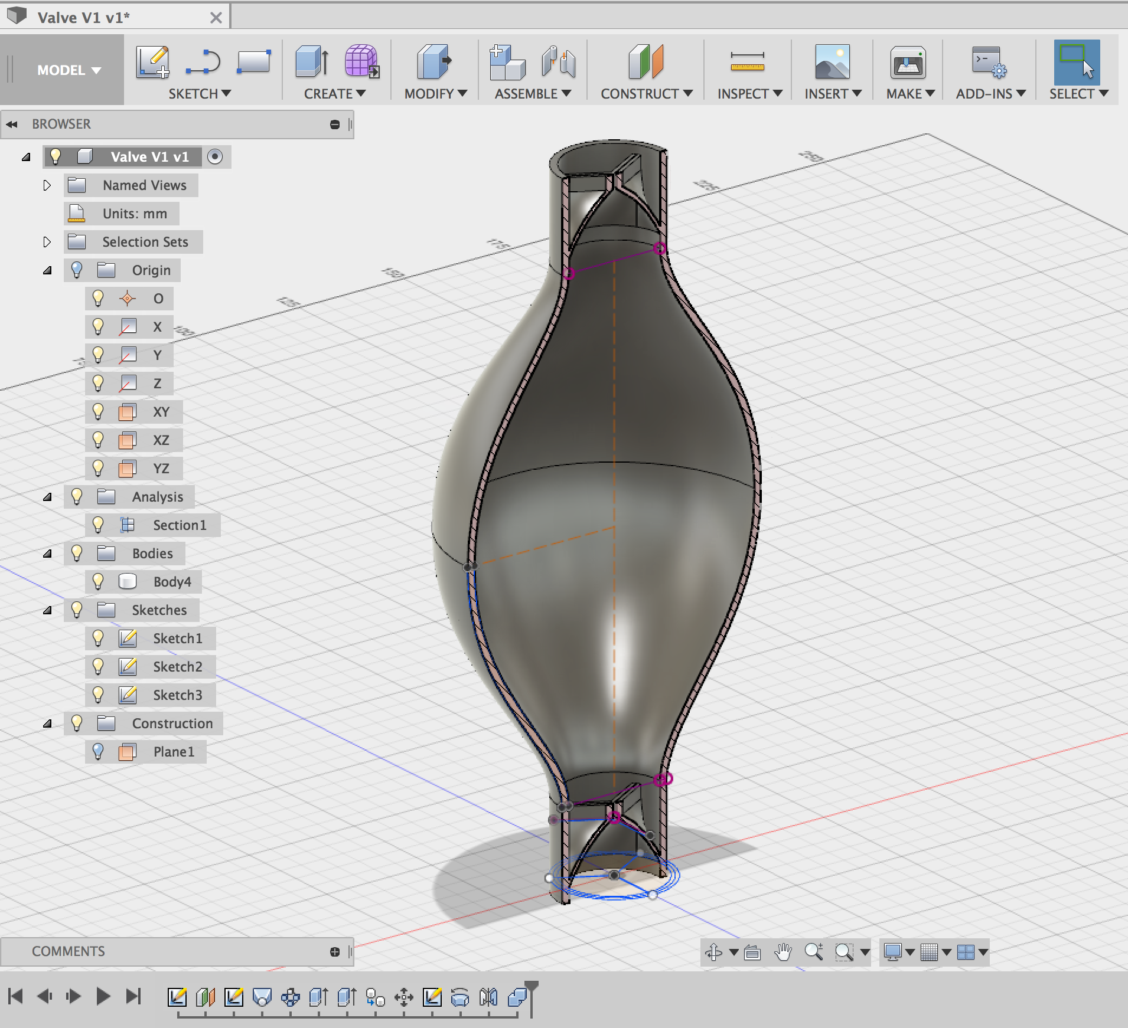Viewport: 1128px width, 1028px height.
Task: Click the Press Pull icon above MODIFY
Action: [434, 61]
